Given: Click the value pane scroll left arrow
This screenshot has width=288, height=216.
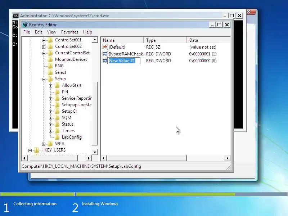Looking at the screenshot, I should pyautogui.click(x=104, y=158).
